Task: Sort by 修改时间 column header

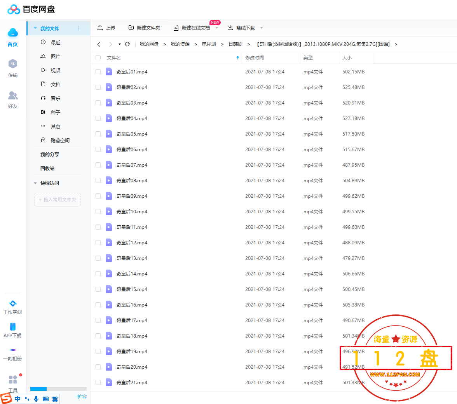Action: click(255, 57)
